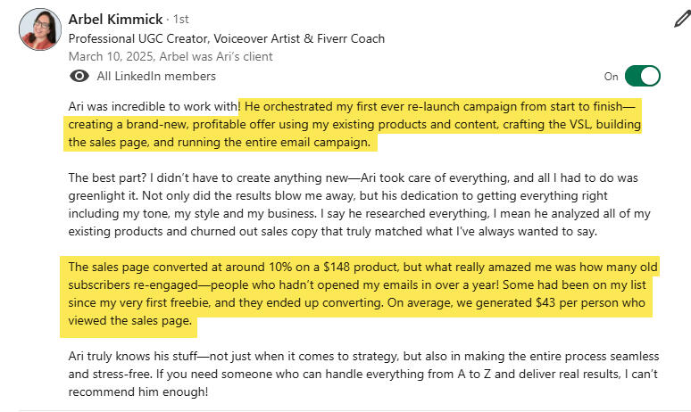Screen dimensions: 691x412
Task: Turn off the recommendation visibility toggle
Action: click(642, 76)
